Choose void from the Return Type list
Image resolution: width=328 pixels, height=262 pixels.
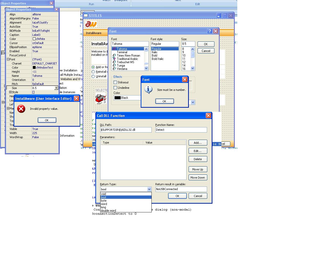126,194
